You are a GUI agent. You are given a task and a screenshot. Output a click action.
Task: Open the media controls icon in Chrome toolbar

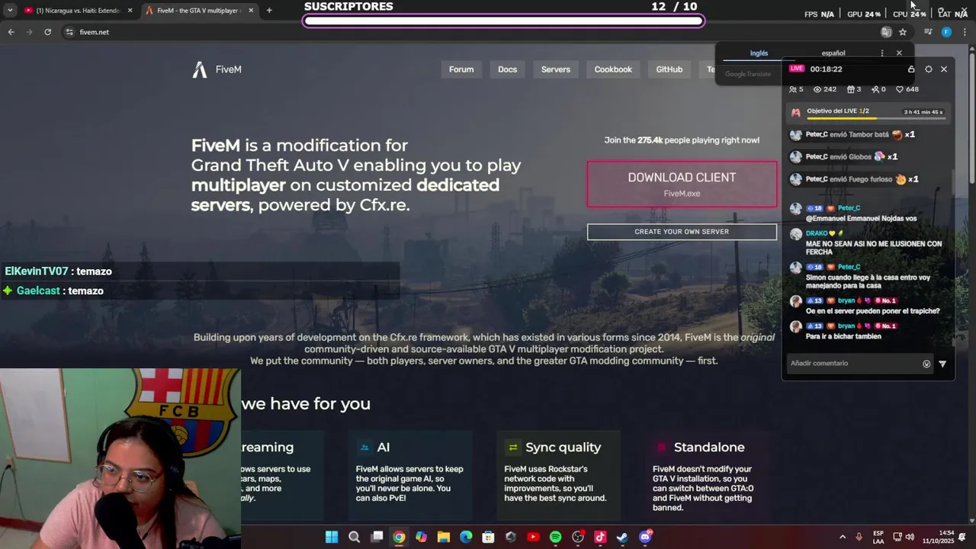tap(928, 32)
